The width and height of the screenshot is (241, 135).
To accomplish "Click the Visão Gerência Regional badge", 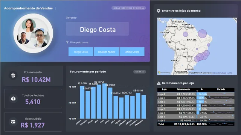I will click(129, 8).
